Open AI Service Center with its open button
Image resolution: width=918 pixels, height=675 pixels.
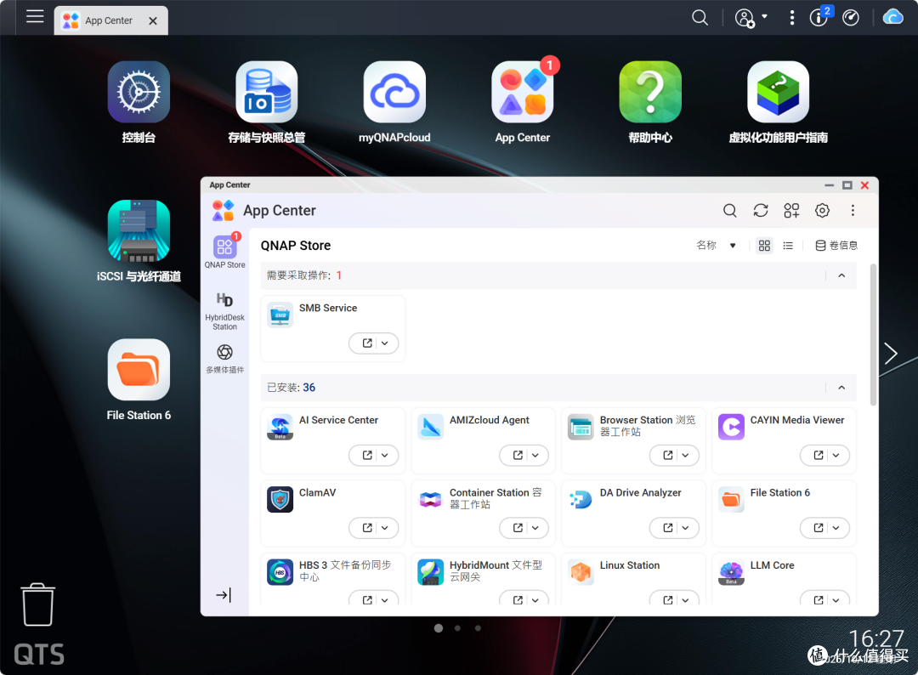[367, 455]
